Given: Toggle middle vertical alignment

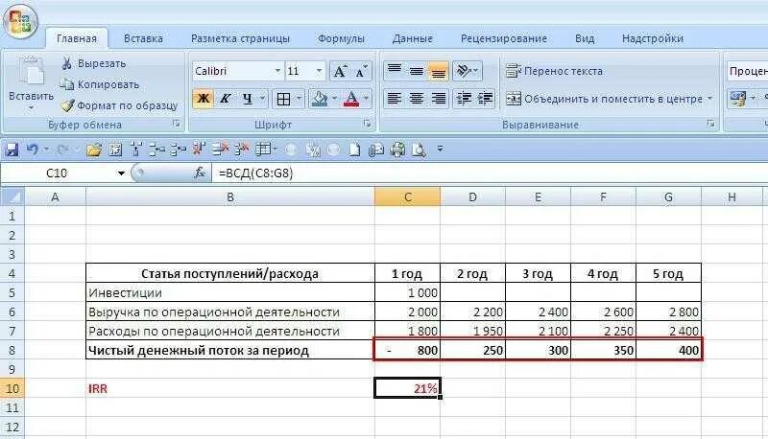Looking at the screenshot, I should click(417, 71).
